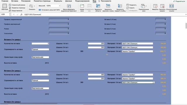
Task: Click the formula bar cancel X icon
Action: 14,14
